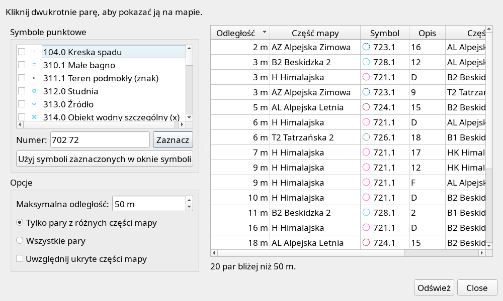Click 723.1 circle icon in row with Opis 9

[366, 92]
